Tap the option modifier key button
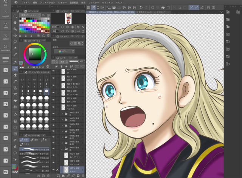 [x=6, y=37]
